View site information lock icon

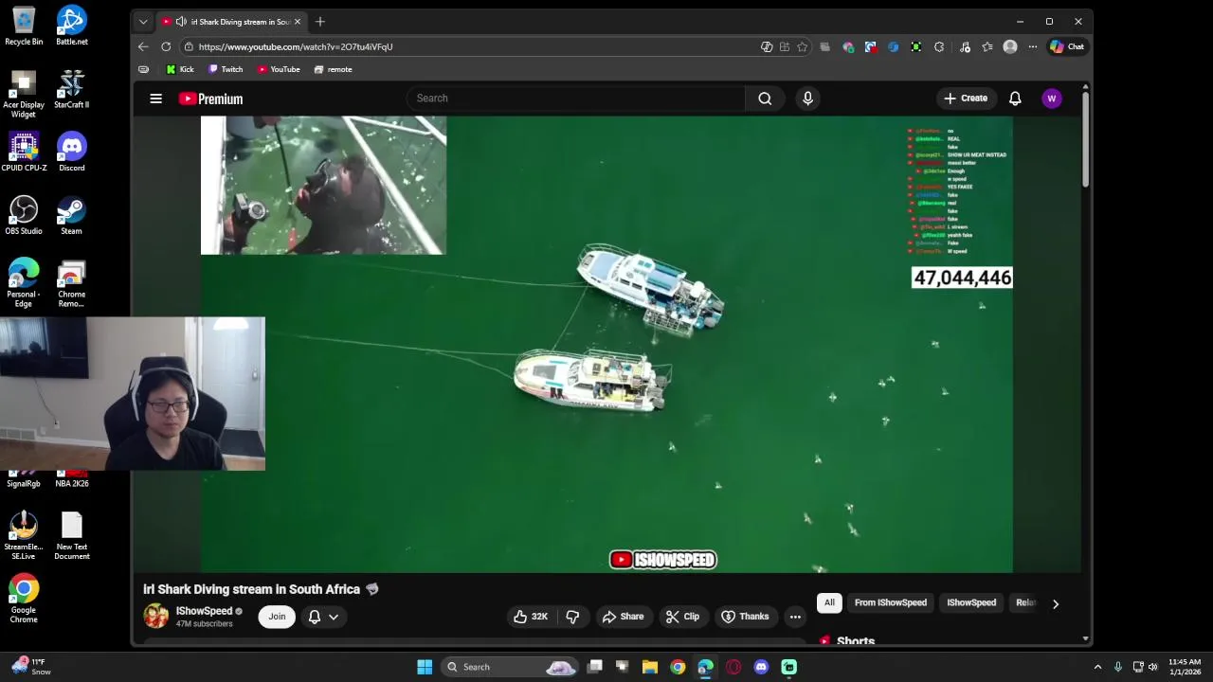click(190, 46)
